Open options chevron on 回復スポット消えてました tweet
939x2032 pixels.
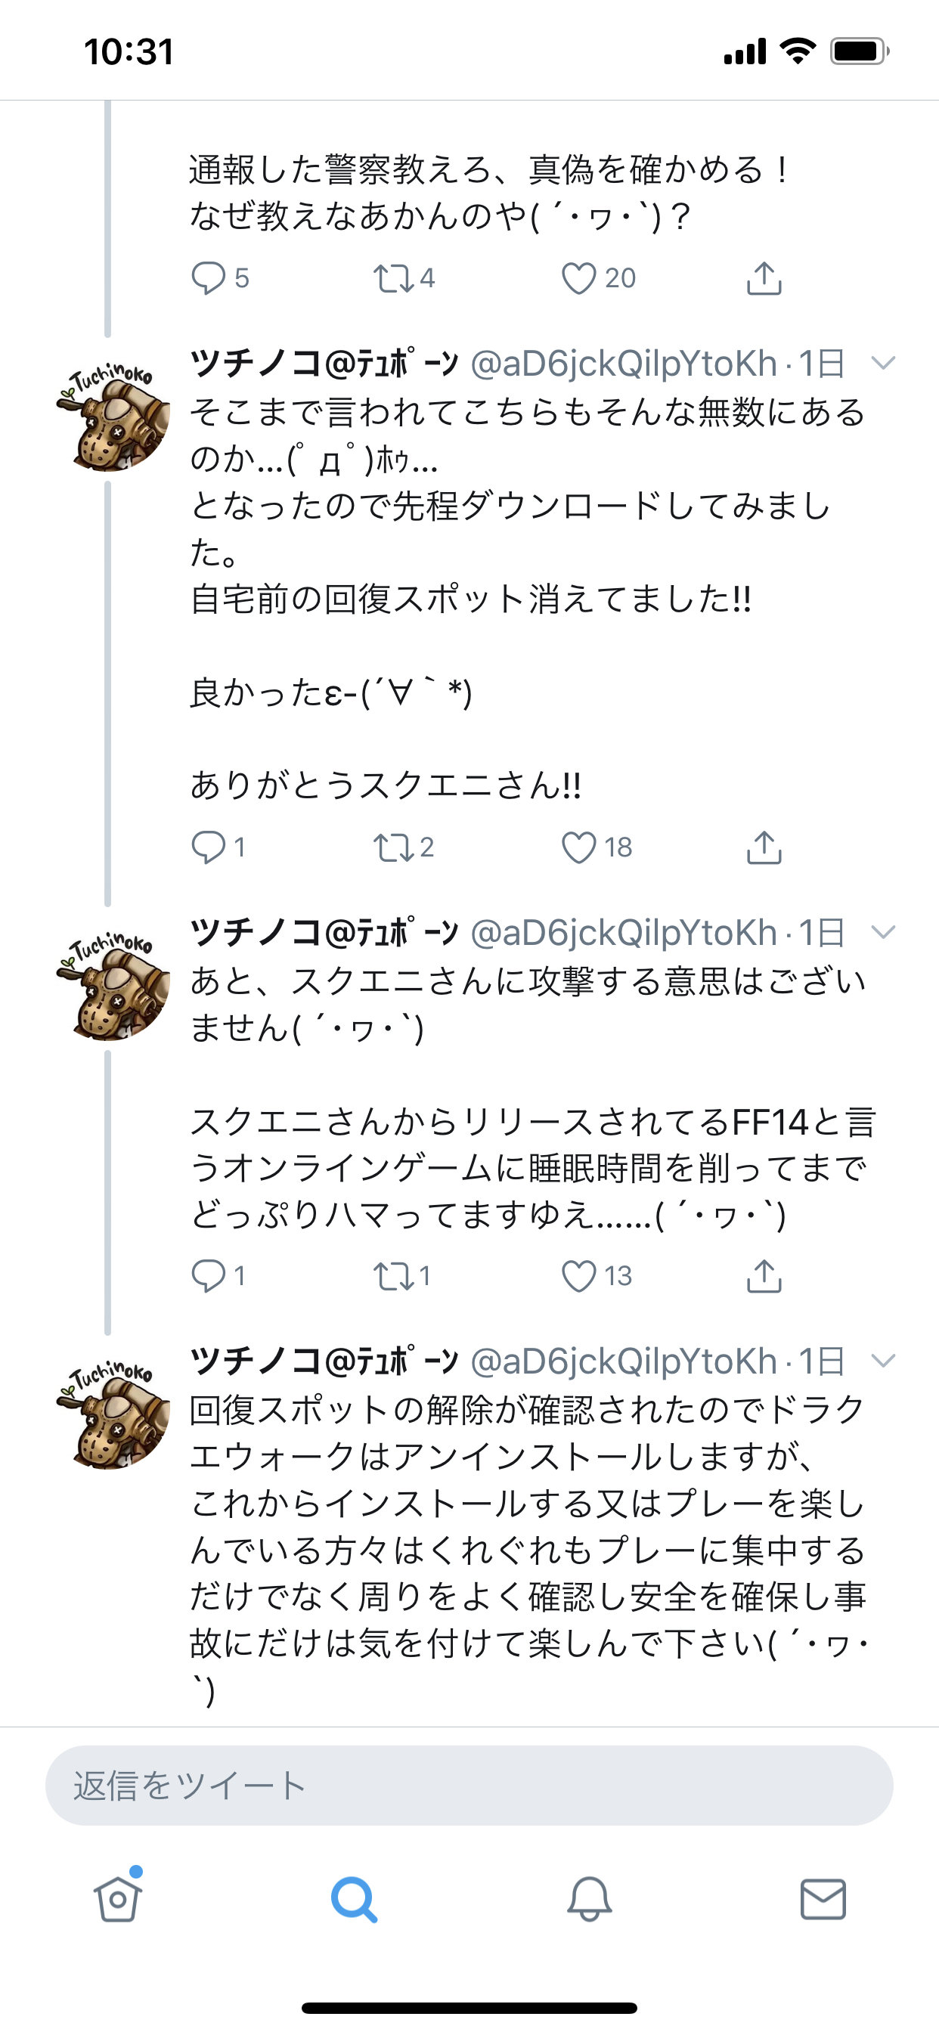tap(882, 364)
